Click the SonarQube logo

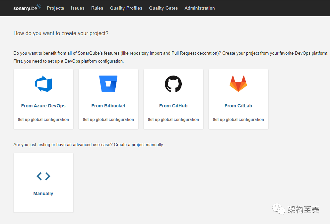27,8
